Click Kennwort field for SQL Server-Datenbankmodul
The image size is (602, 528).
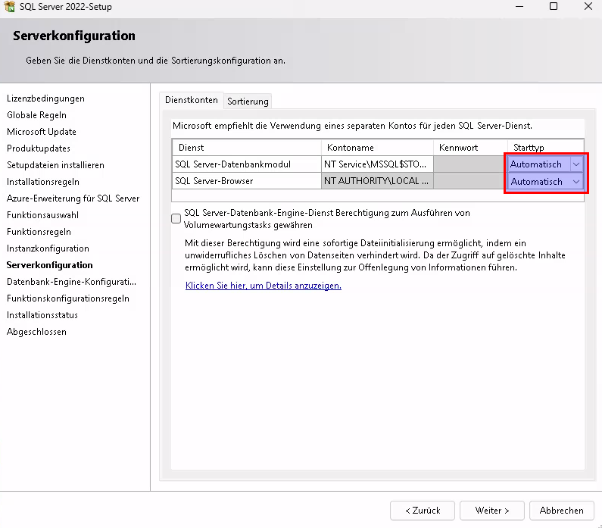[469, 164]
